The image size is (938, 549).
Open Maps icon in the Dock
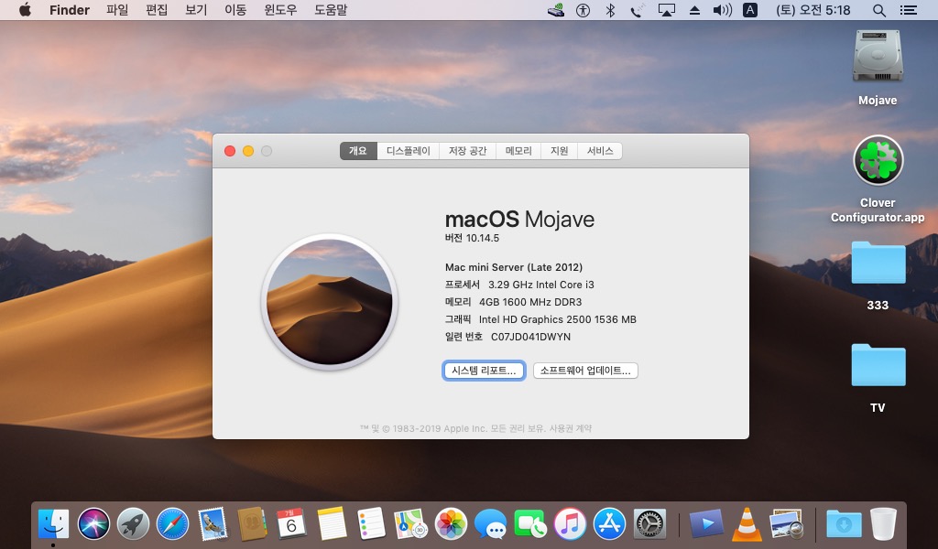click(x=411, y=524)
